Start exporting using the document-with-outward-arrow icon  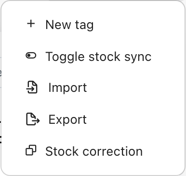(x=33, y=119)
